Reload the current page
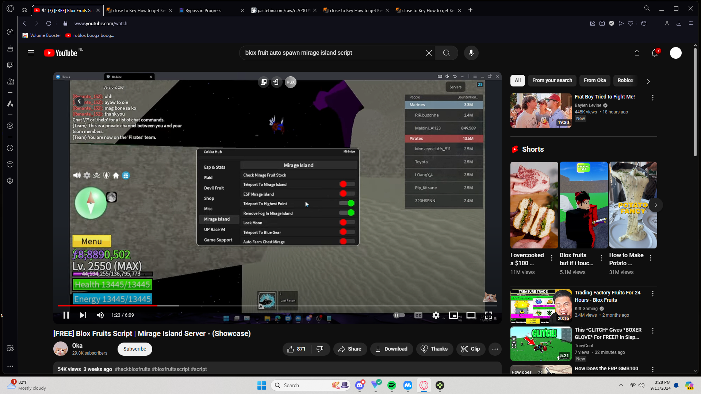The width and height of the screenshot is (701, 394). click(49, 23)
